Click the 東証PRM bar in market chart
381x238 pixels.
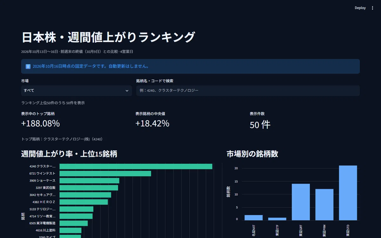(x=324, y=205)
